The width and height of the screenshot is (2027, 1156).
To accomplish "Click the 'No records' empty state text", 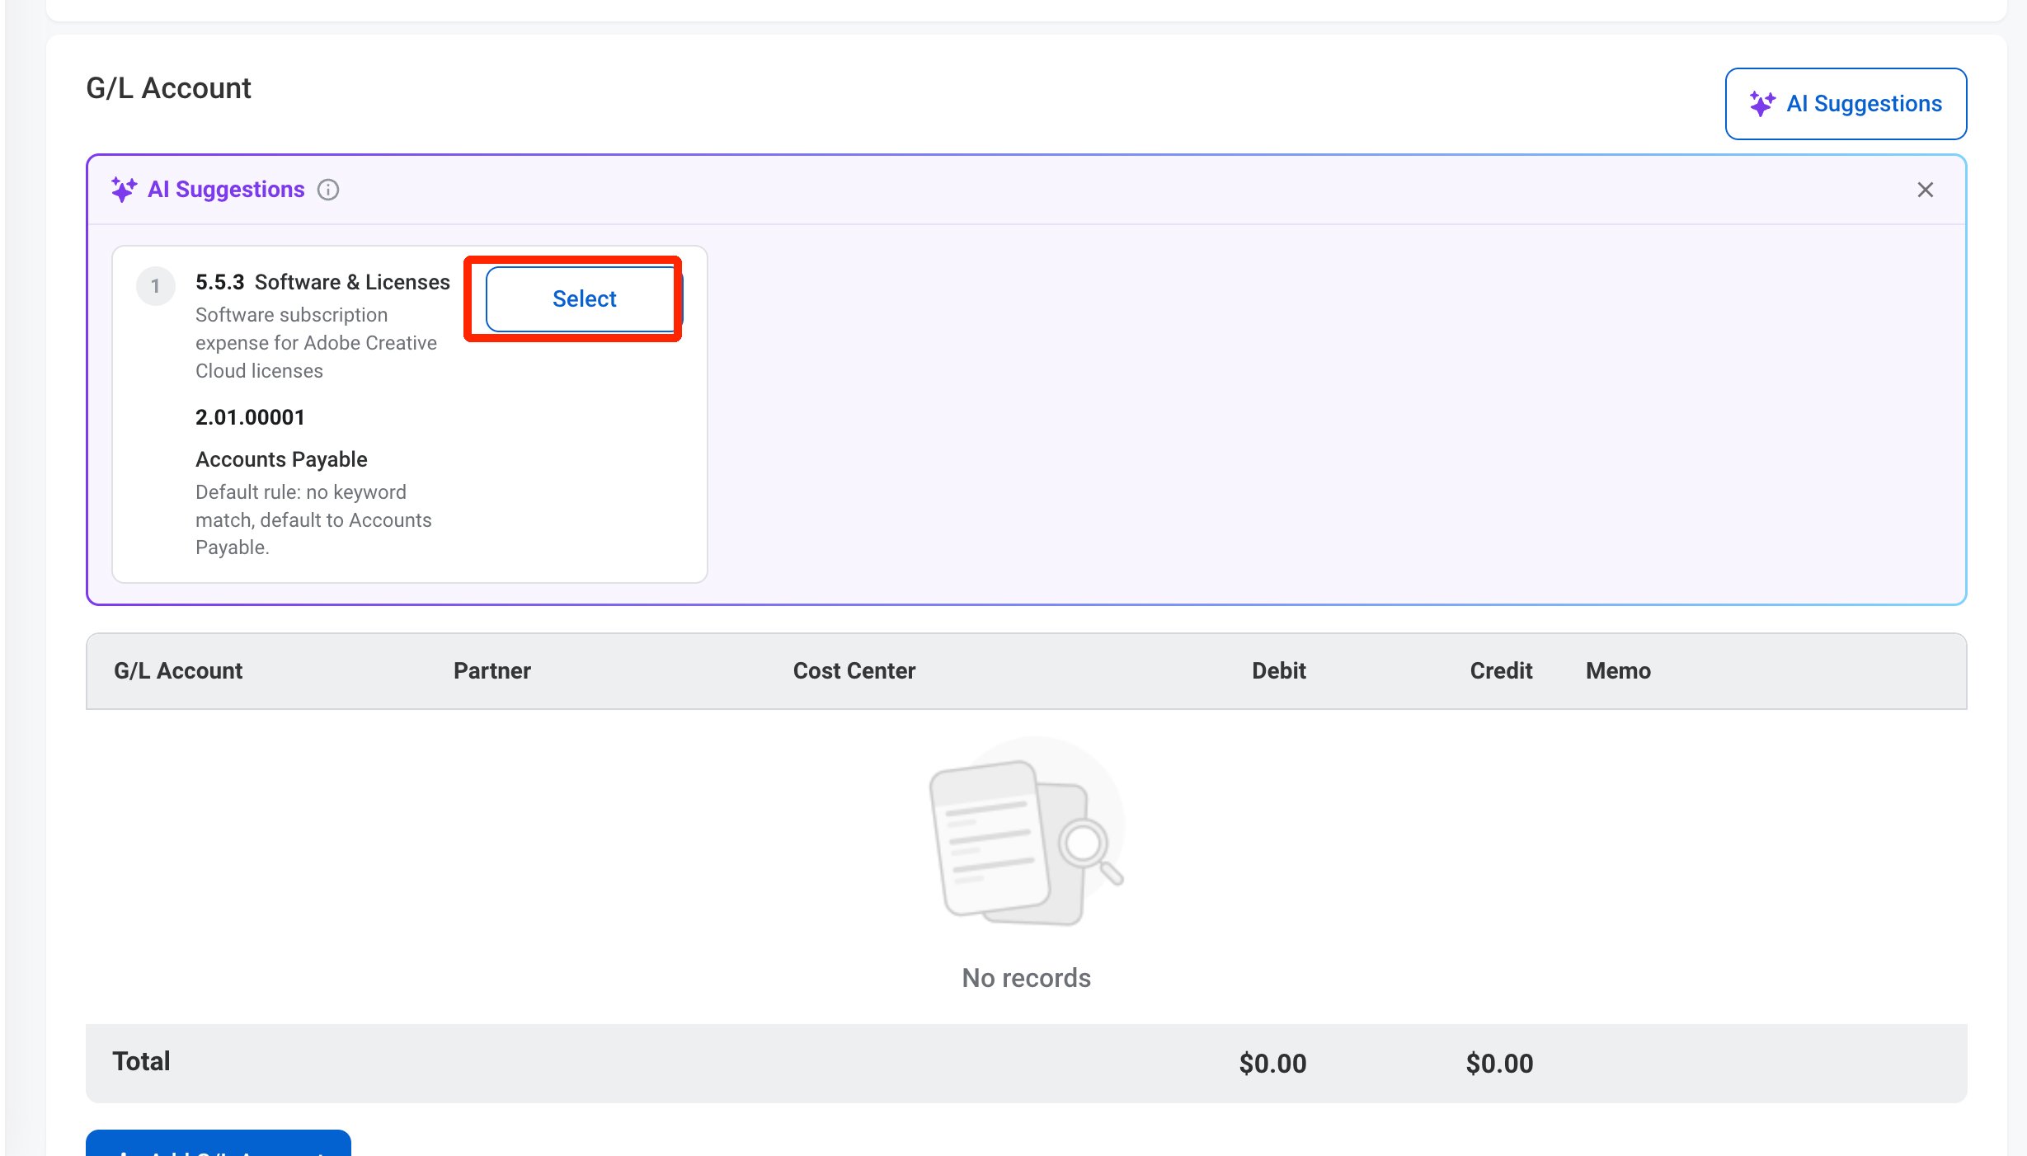I will point(1026,978).
